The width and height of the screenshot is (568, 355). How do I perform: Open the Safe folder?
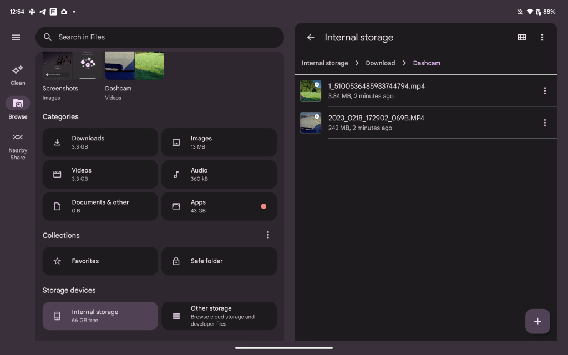click(x=219, y=261)
